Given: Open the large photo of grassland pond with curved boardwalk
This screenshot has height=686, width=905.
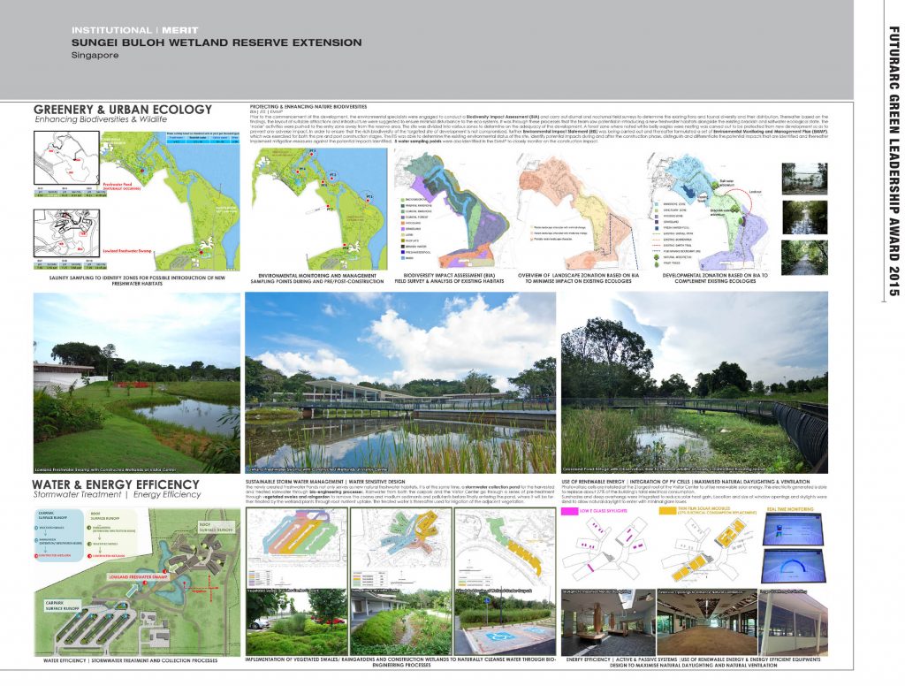Looking at the screenshot, I should 695,383.
